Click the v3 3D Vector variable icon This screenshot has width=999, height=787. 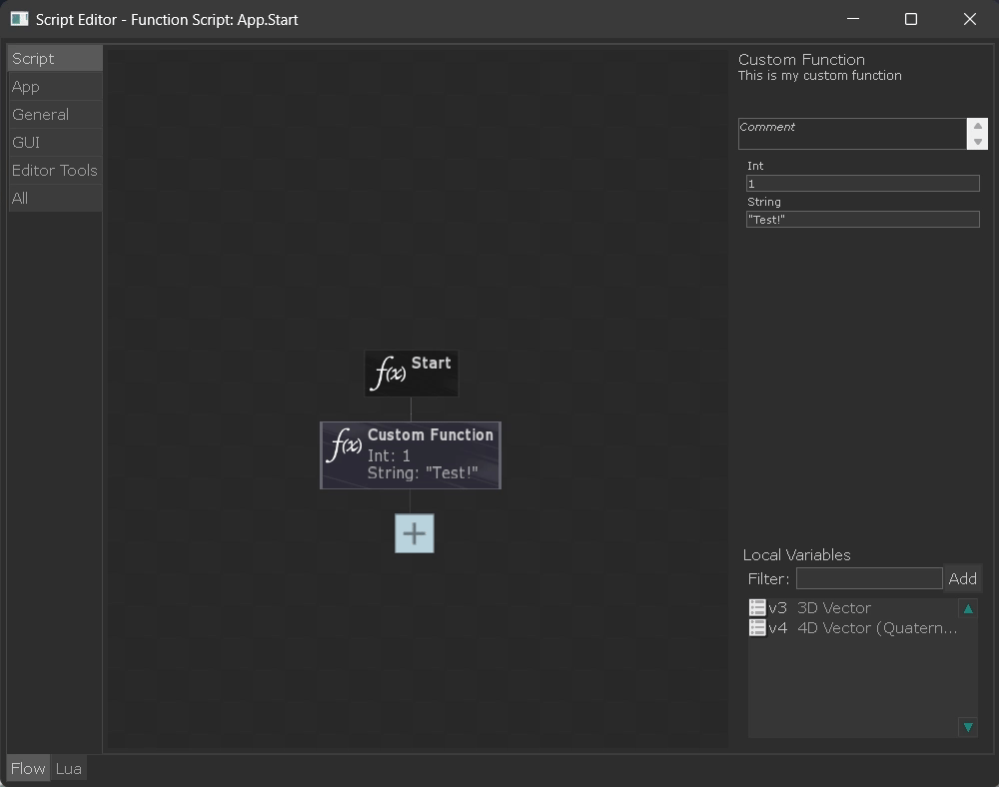click(757, 608)
